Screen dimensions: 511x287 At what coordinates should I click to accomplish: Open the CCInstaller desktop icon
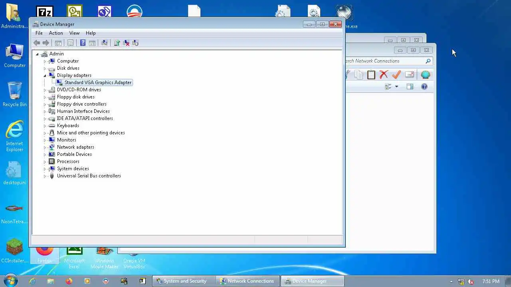coord(15,251)
